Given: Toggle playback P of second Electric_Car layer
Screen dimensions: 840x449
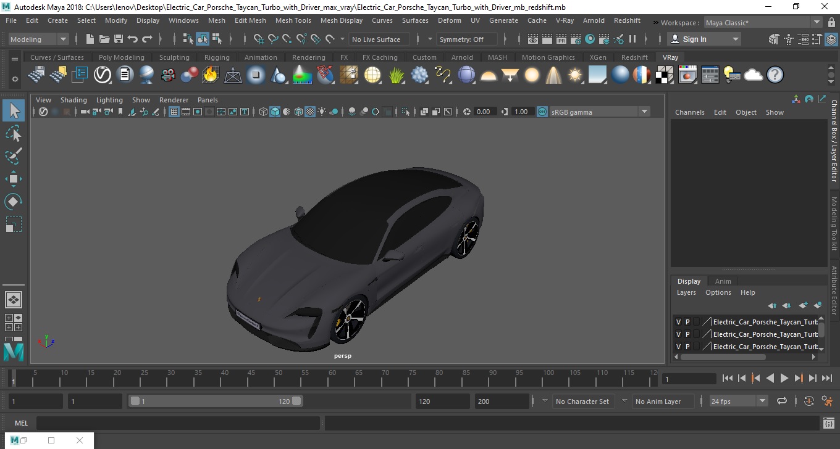Looking at the screenshot, I should (x=687, y=334).
